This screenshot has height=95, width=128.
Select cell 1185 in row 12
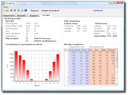pos(72,83)
